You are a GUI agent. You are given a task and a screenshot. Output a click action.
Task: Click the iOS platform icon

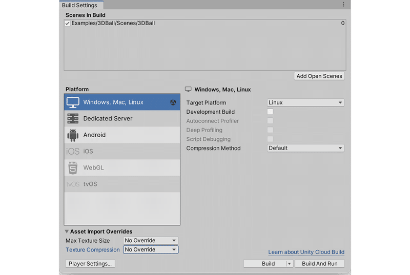pos(73,151)
